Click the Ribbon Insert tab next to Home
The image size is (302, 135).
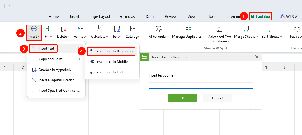[75, 17]
